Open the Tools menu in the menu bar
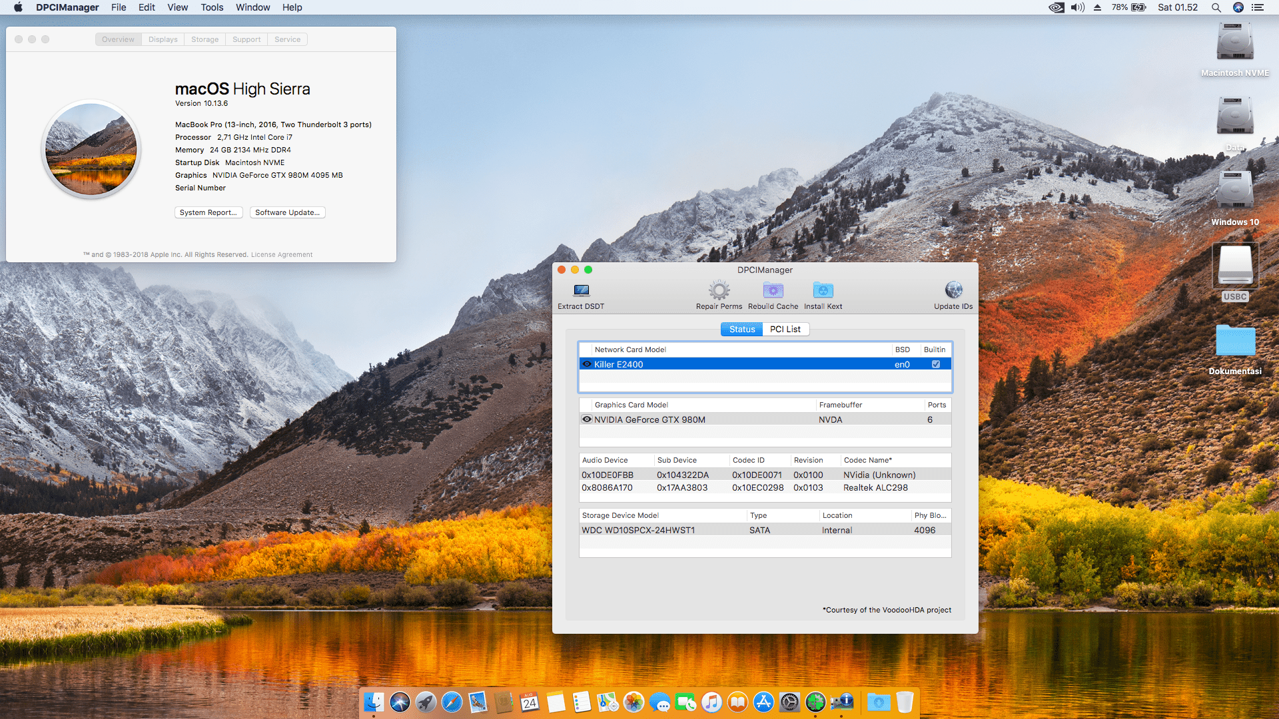Screen dimensions: 1279x719 (212, 7)
